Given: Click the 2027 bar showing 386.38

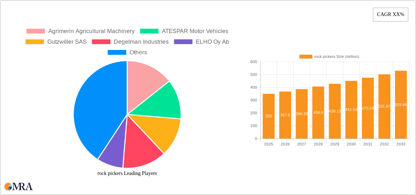Looking at the screenshot, I should tap(302, 114).
